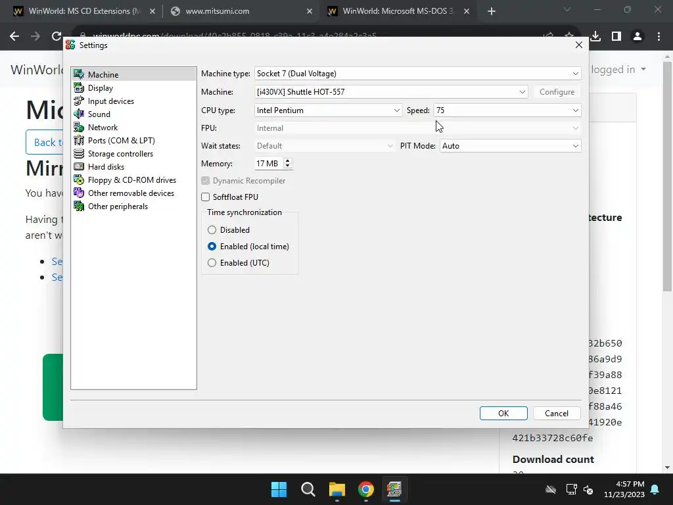This screenshot has width=673, height=505.
Task: Open Chrome from the taskbar
Action: 365,489
